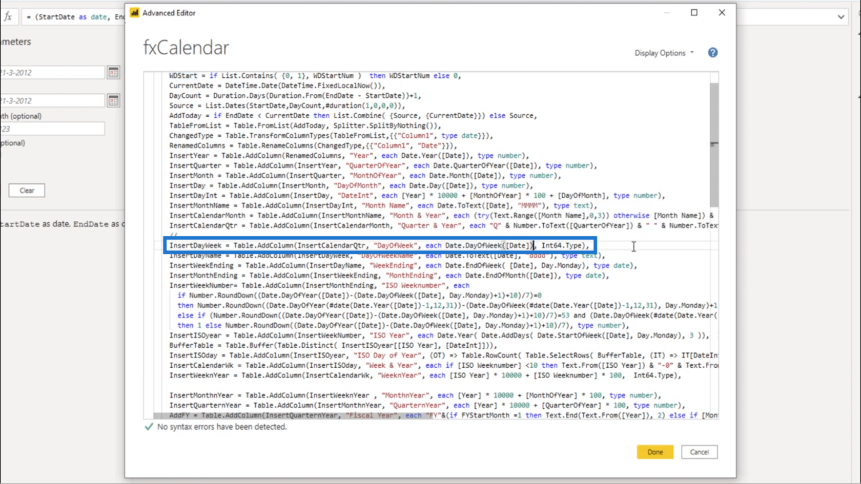Click the formula bar text

pyautogui.click(x=76, y=17)
